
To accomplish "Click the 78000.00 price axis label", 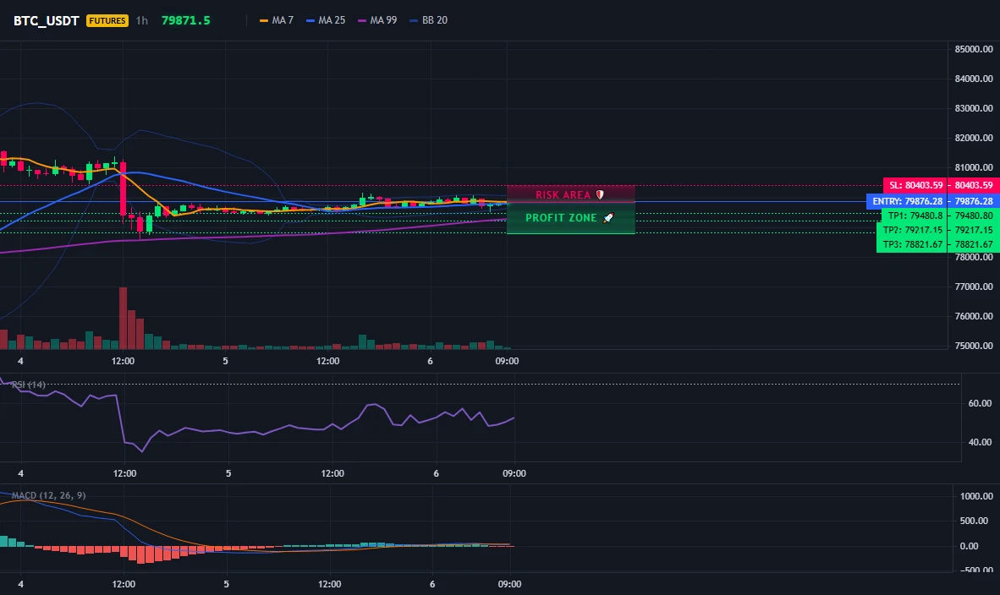I will 974,257.
